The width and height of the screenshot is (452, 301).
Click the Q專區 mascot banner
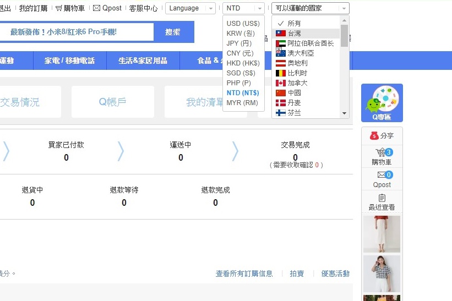tap(382, 103)
